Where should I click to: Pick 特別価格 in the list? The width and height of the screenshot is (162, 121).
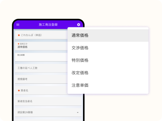coord(108,60)
